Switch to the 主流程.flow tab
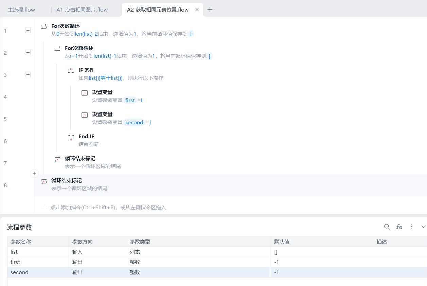 tap(21, 10)
